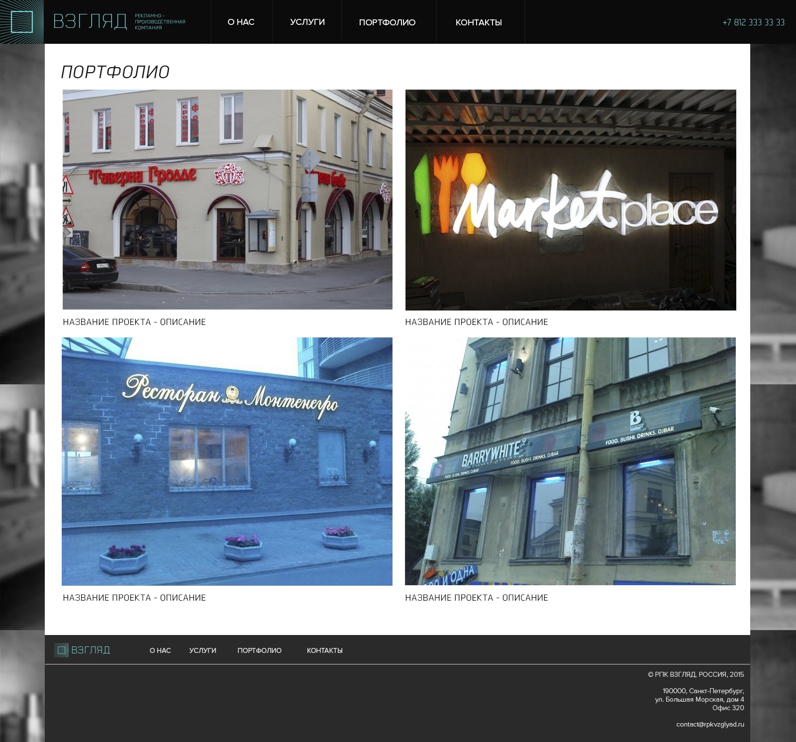Click the 190000, Санкт-Петербург address line
Screen dimensions: 796x742
pos(703,691)
